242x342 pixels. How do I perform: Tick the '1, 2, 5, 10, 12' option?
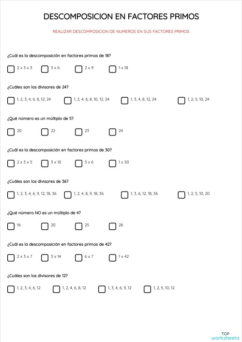147,289
